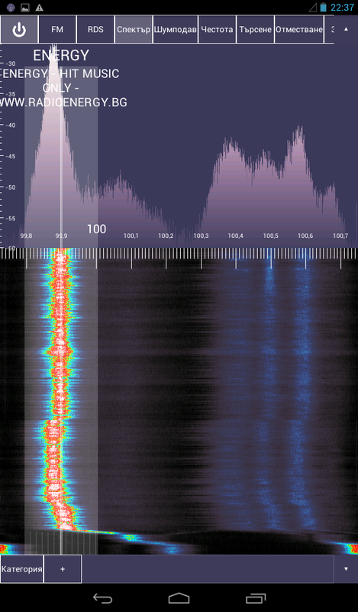Tap the Отместване offset button
The height and width of the screenshot is (612, 358).
pos(299,29)
